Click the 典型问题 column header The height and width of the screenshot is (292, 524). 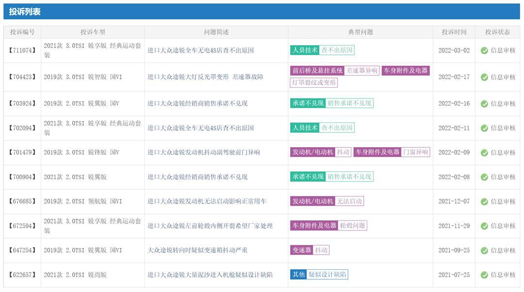(x=360, y=32)
